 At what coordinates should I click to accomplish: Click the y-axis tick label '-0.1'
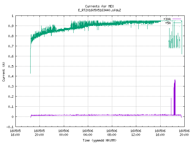pyautogui.click(x=10, y=127)
